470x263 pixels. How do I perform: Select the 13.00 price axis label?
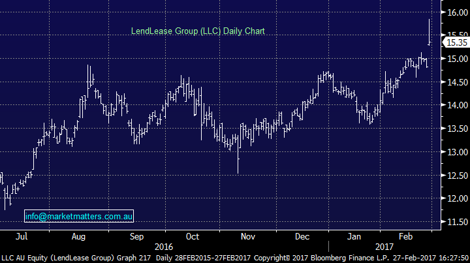pos(458,152)
